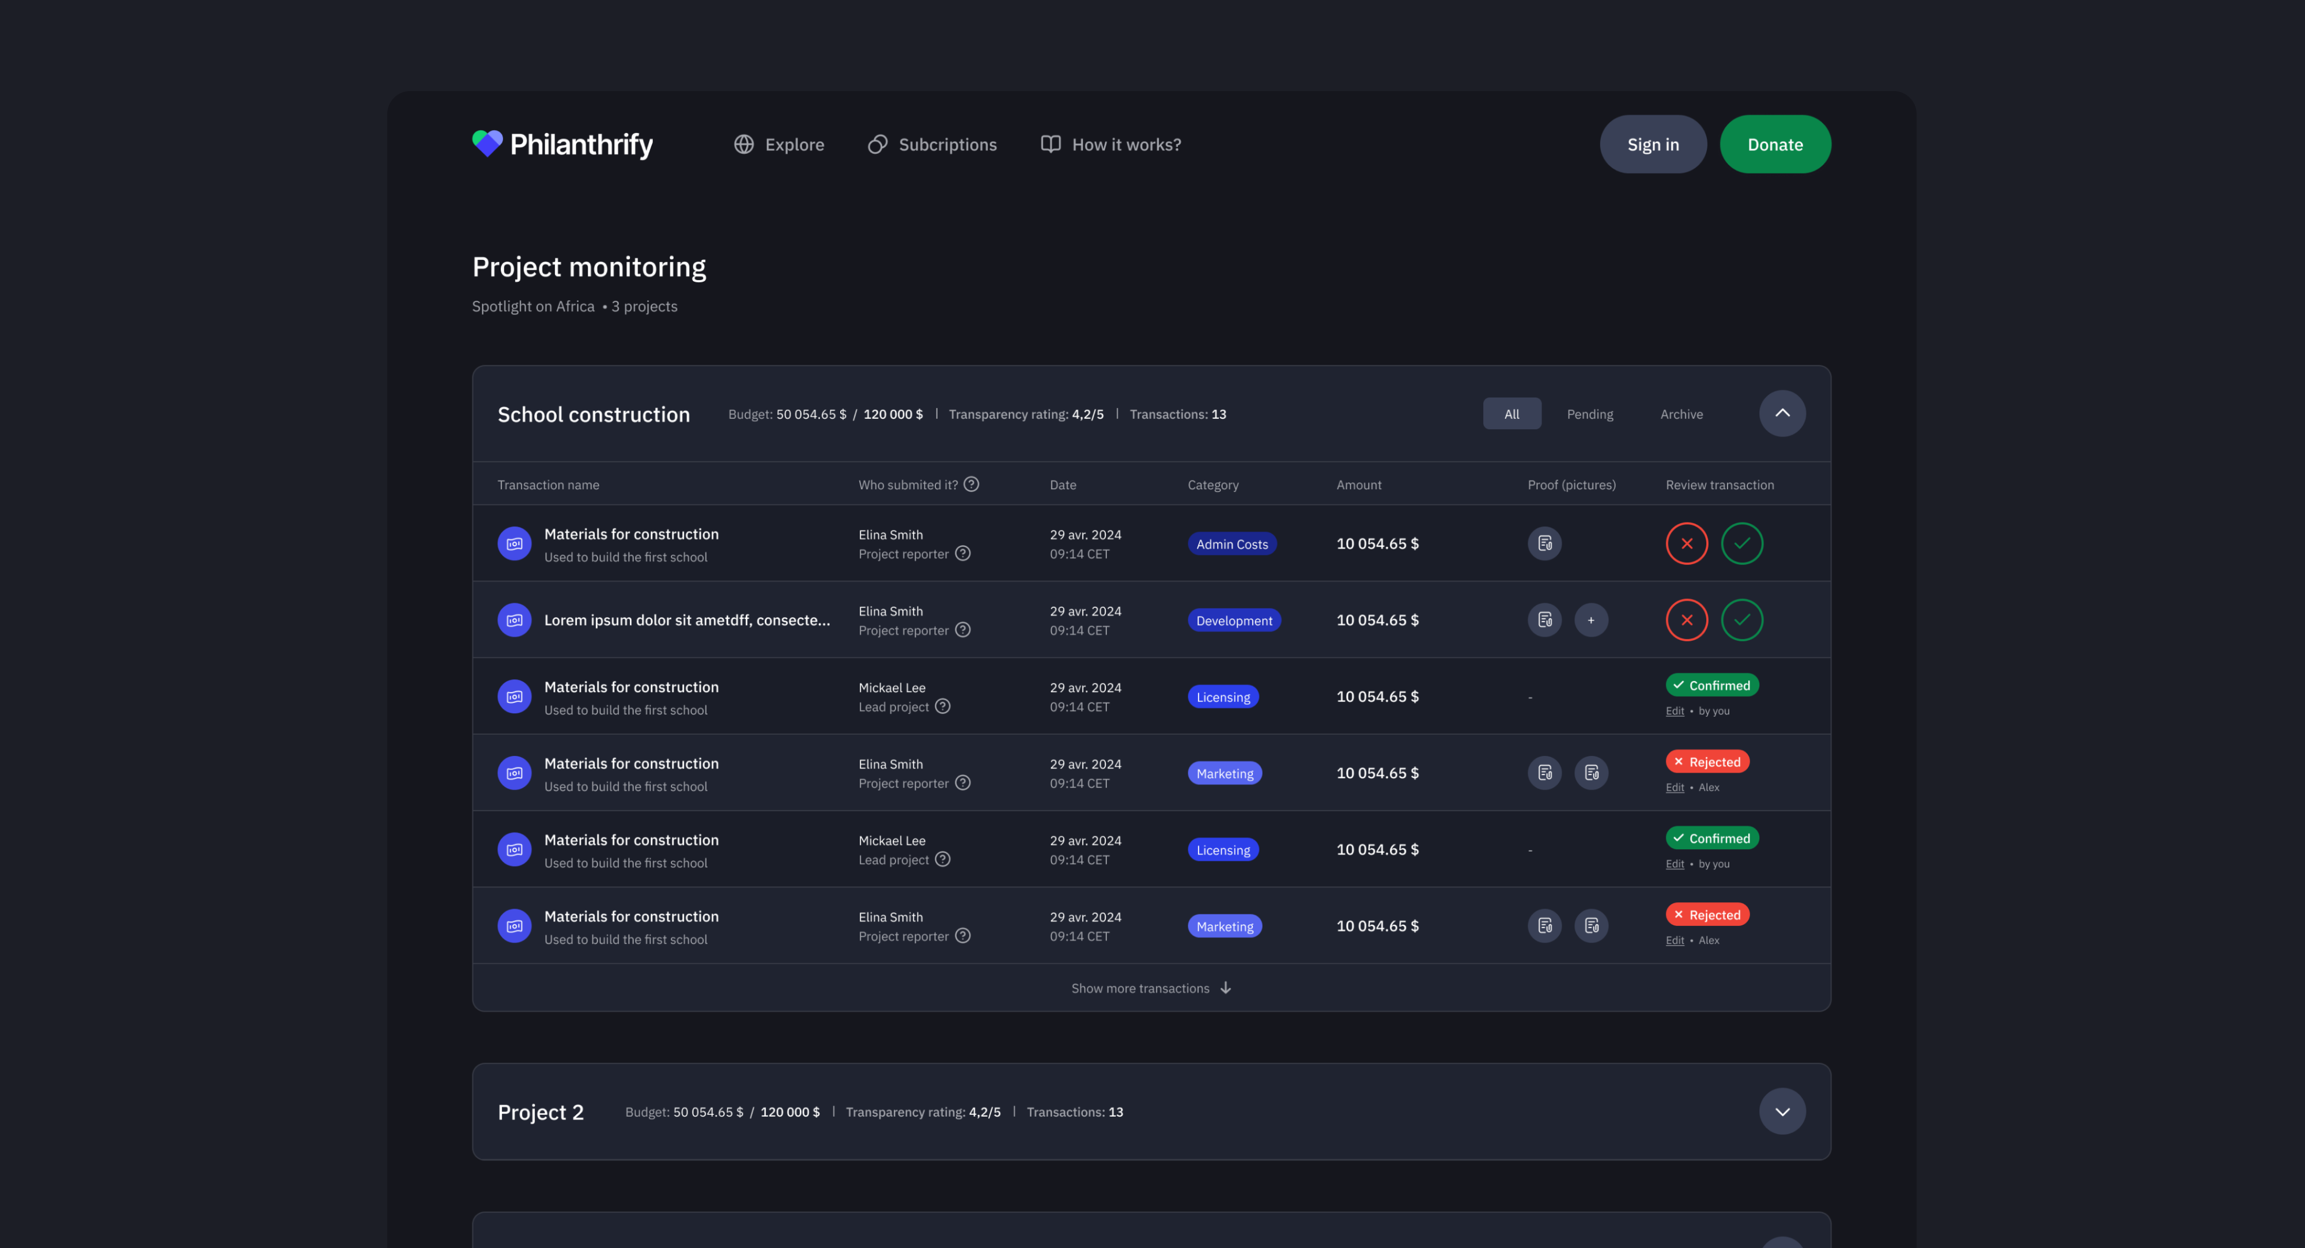Open proof document for Admin Costs row

point(1544,544)
